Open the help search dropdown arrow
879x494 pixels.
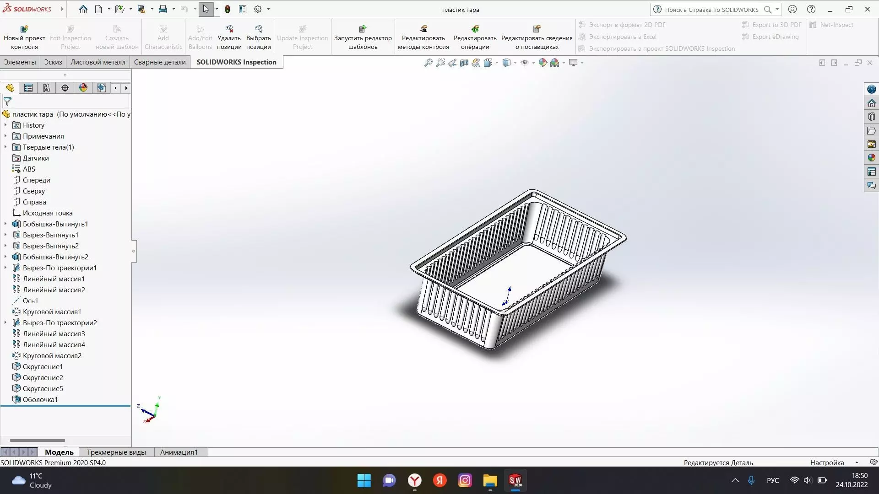[x=777, y=9]
